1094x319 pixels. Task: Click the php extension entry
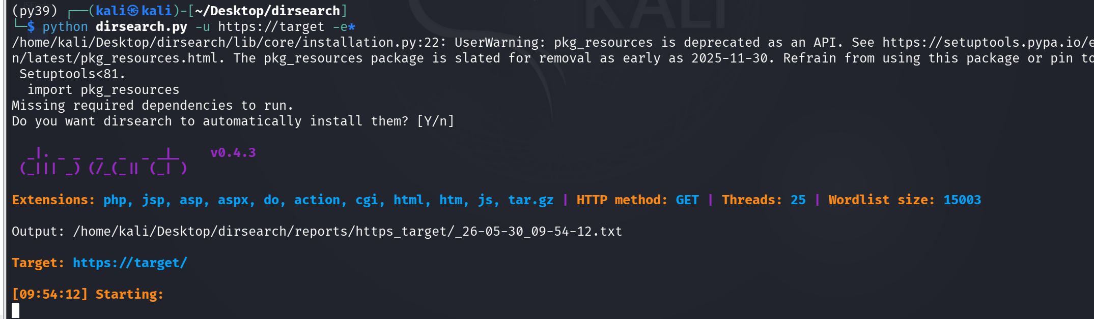point(115,200)
